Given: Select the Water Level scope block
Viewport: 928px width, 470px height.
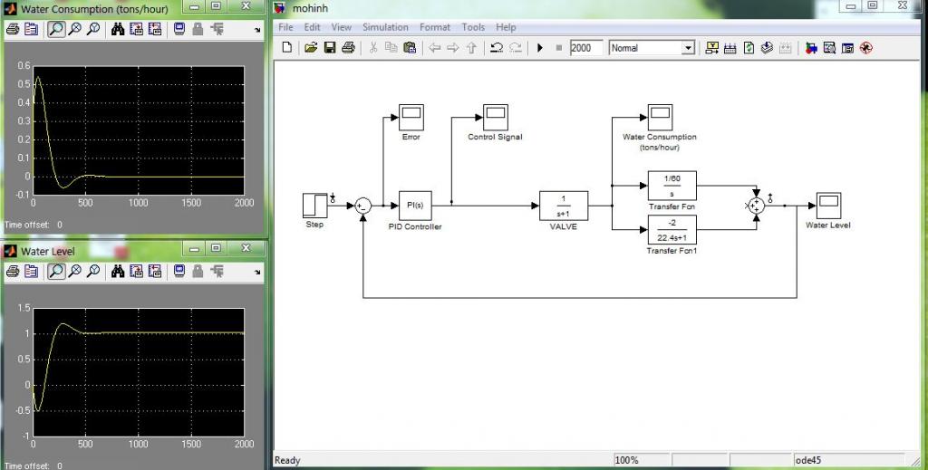Looking at the screenshot, I should [828, 206].
